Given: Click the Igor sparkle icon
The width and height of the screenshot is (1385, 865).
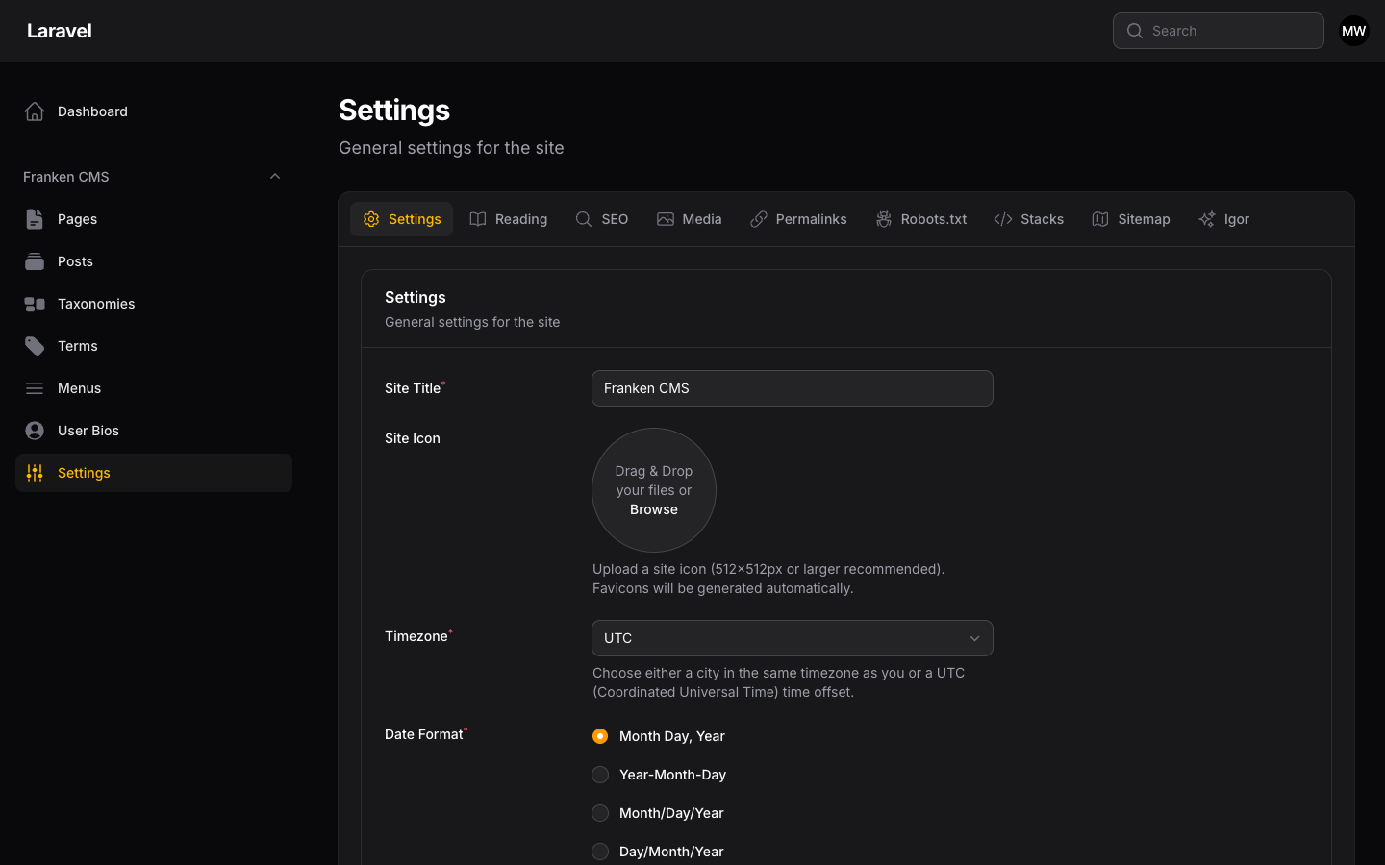Looking at the screenshot, I should (1206, 219).
